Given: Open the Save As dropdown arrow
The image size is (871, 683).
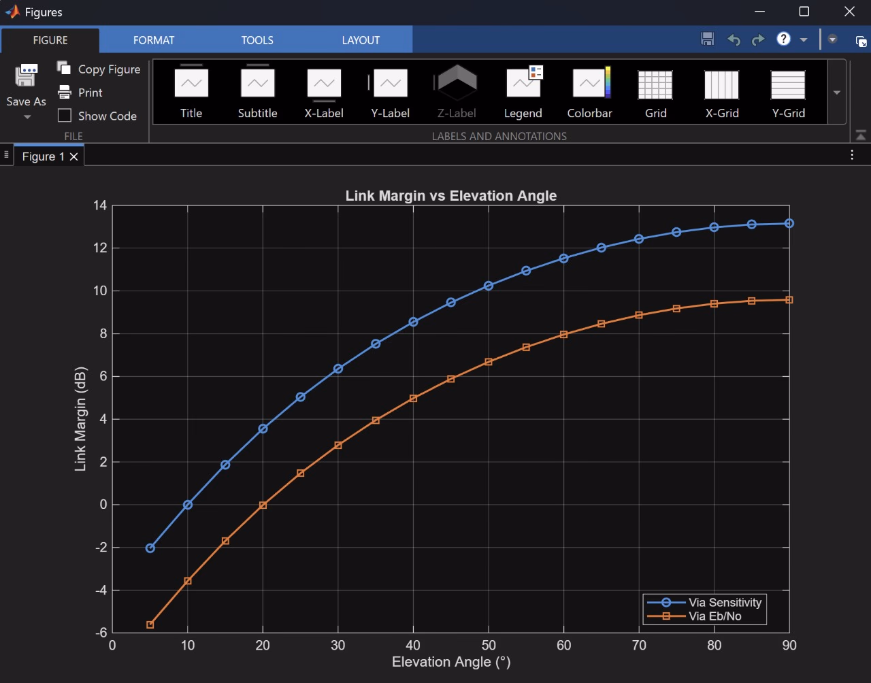Looking at the screenshot, I should click(x=27, y=117).
